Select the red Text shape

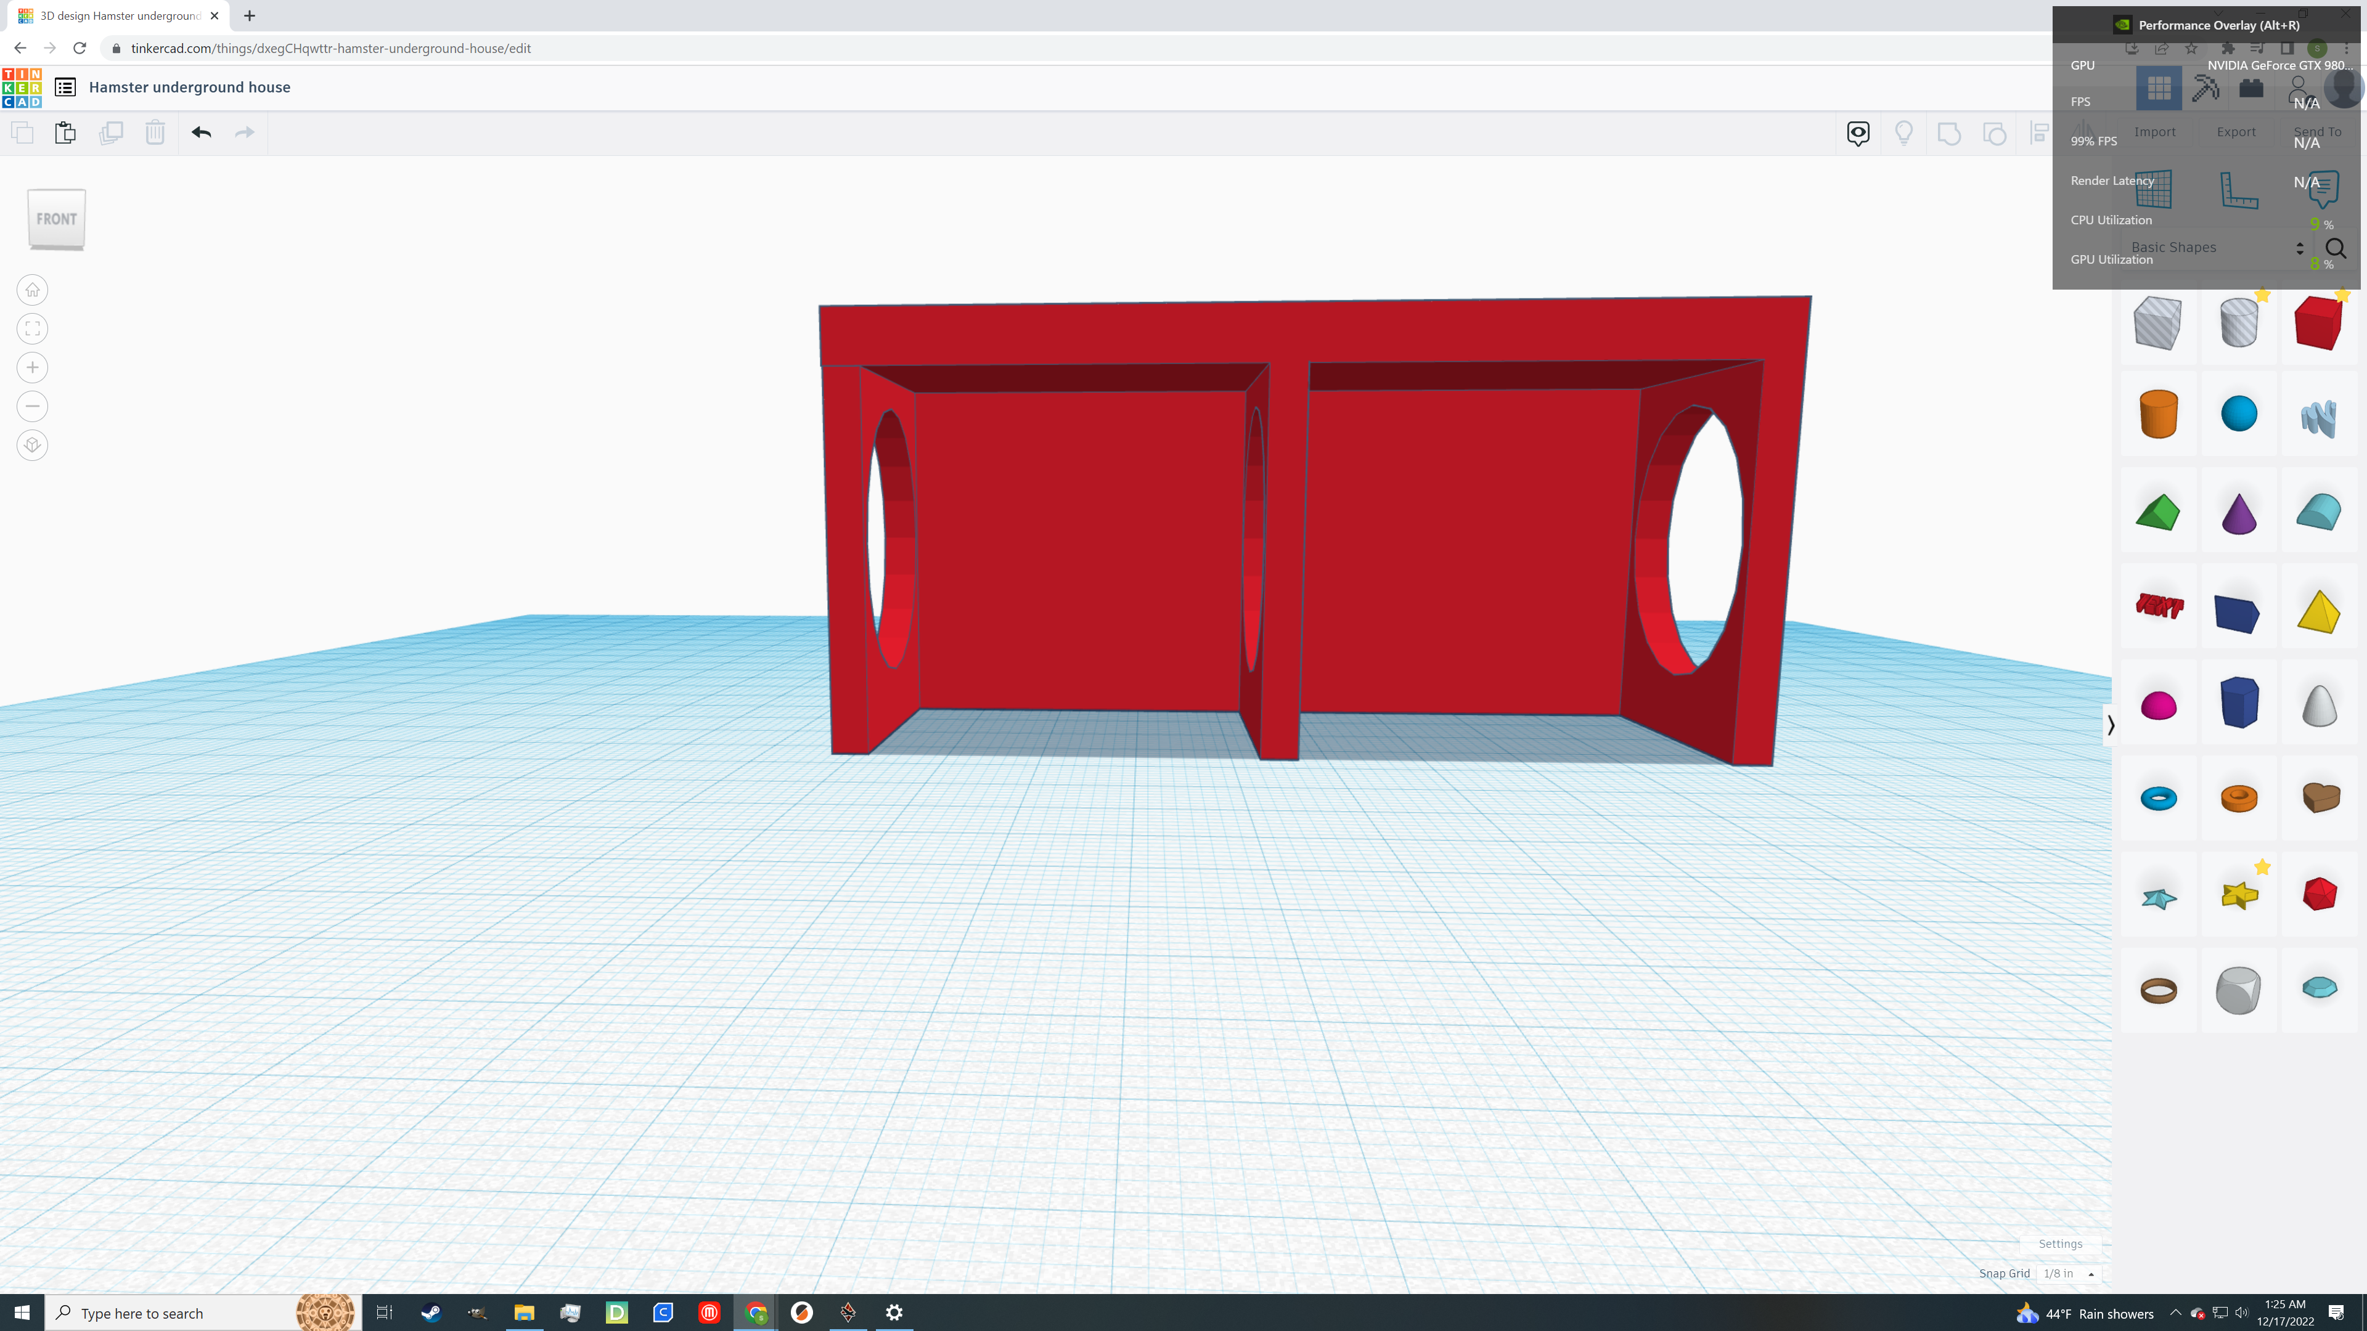(x=2159, y=606)
